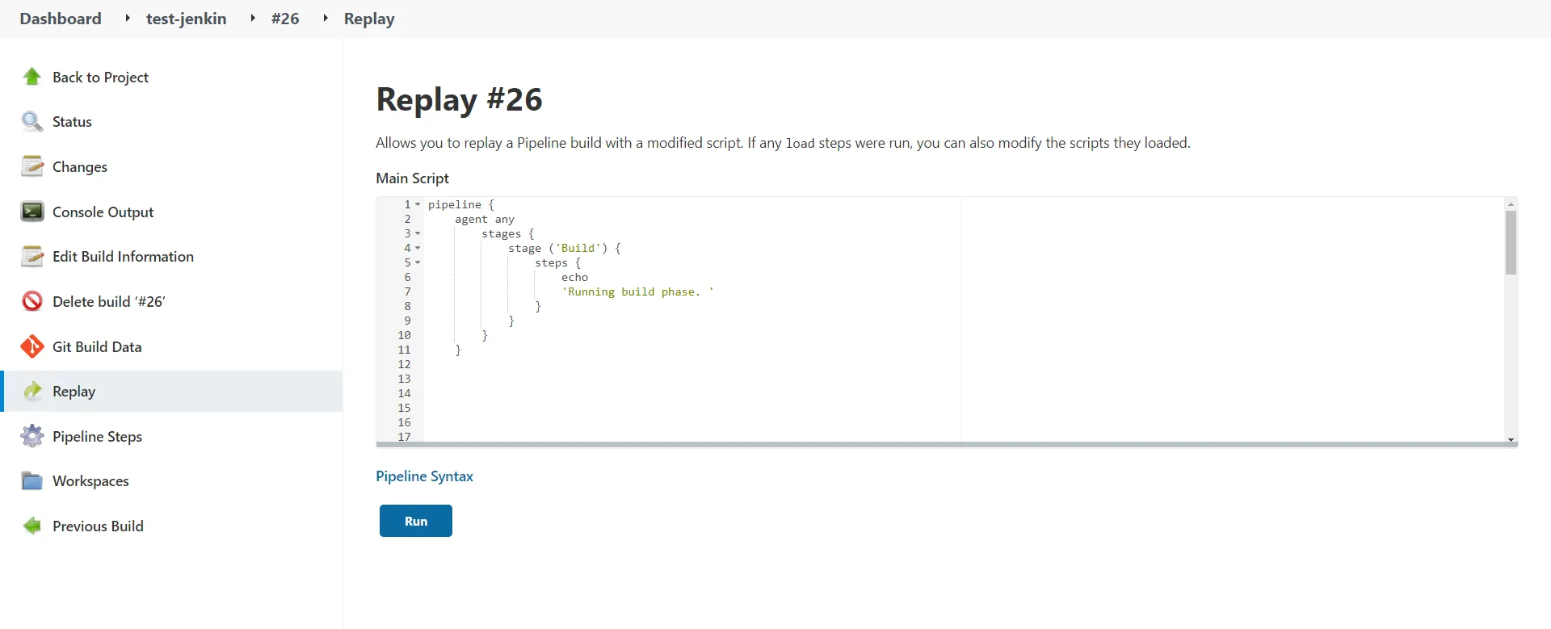Screen dimensions: 1551x629
Task: Click the 'stages {' line in editor
Action: tap(508, 234)
